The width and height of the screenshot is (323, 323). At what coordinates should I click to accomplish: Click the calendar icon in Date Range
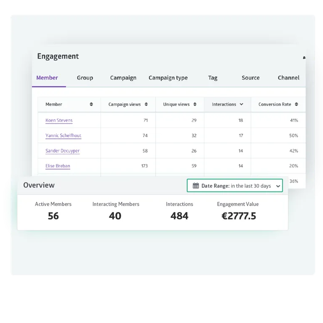click(196, 186)
